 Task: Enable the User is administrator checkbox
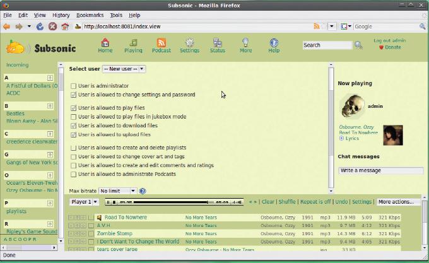pyautogui.click(x=73, y=86)
